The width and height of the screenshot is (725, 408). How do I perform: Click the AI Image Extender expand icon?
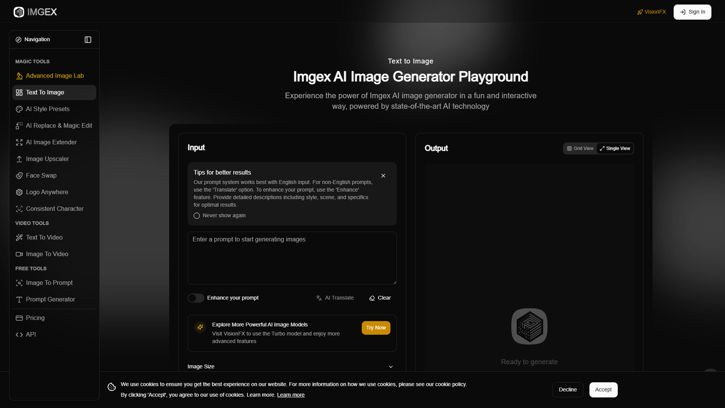(19, 142)
